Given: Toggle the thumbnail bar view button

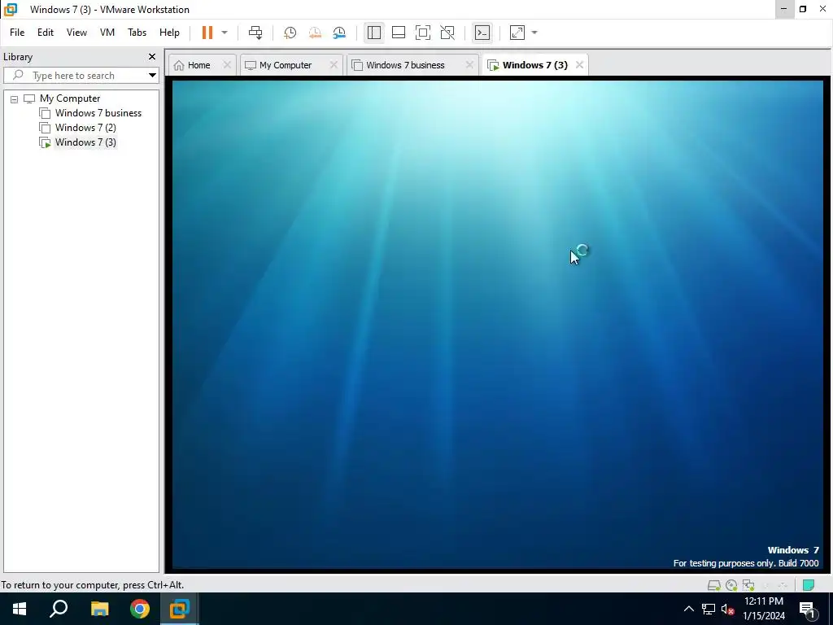Looking at the screenshot, I should [399, 33].
